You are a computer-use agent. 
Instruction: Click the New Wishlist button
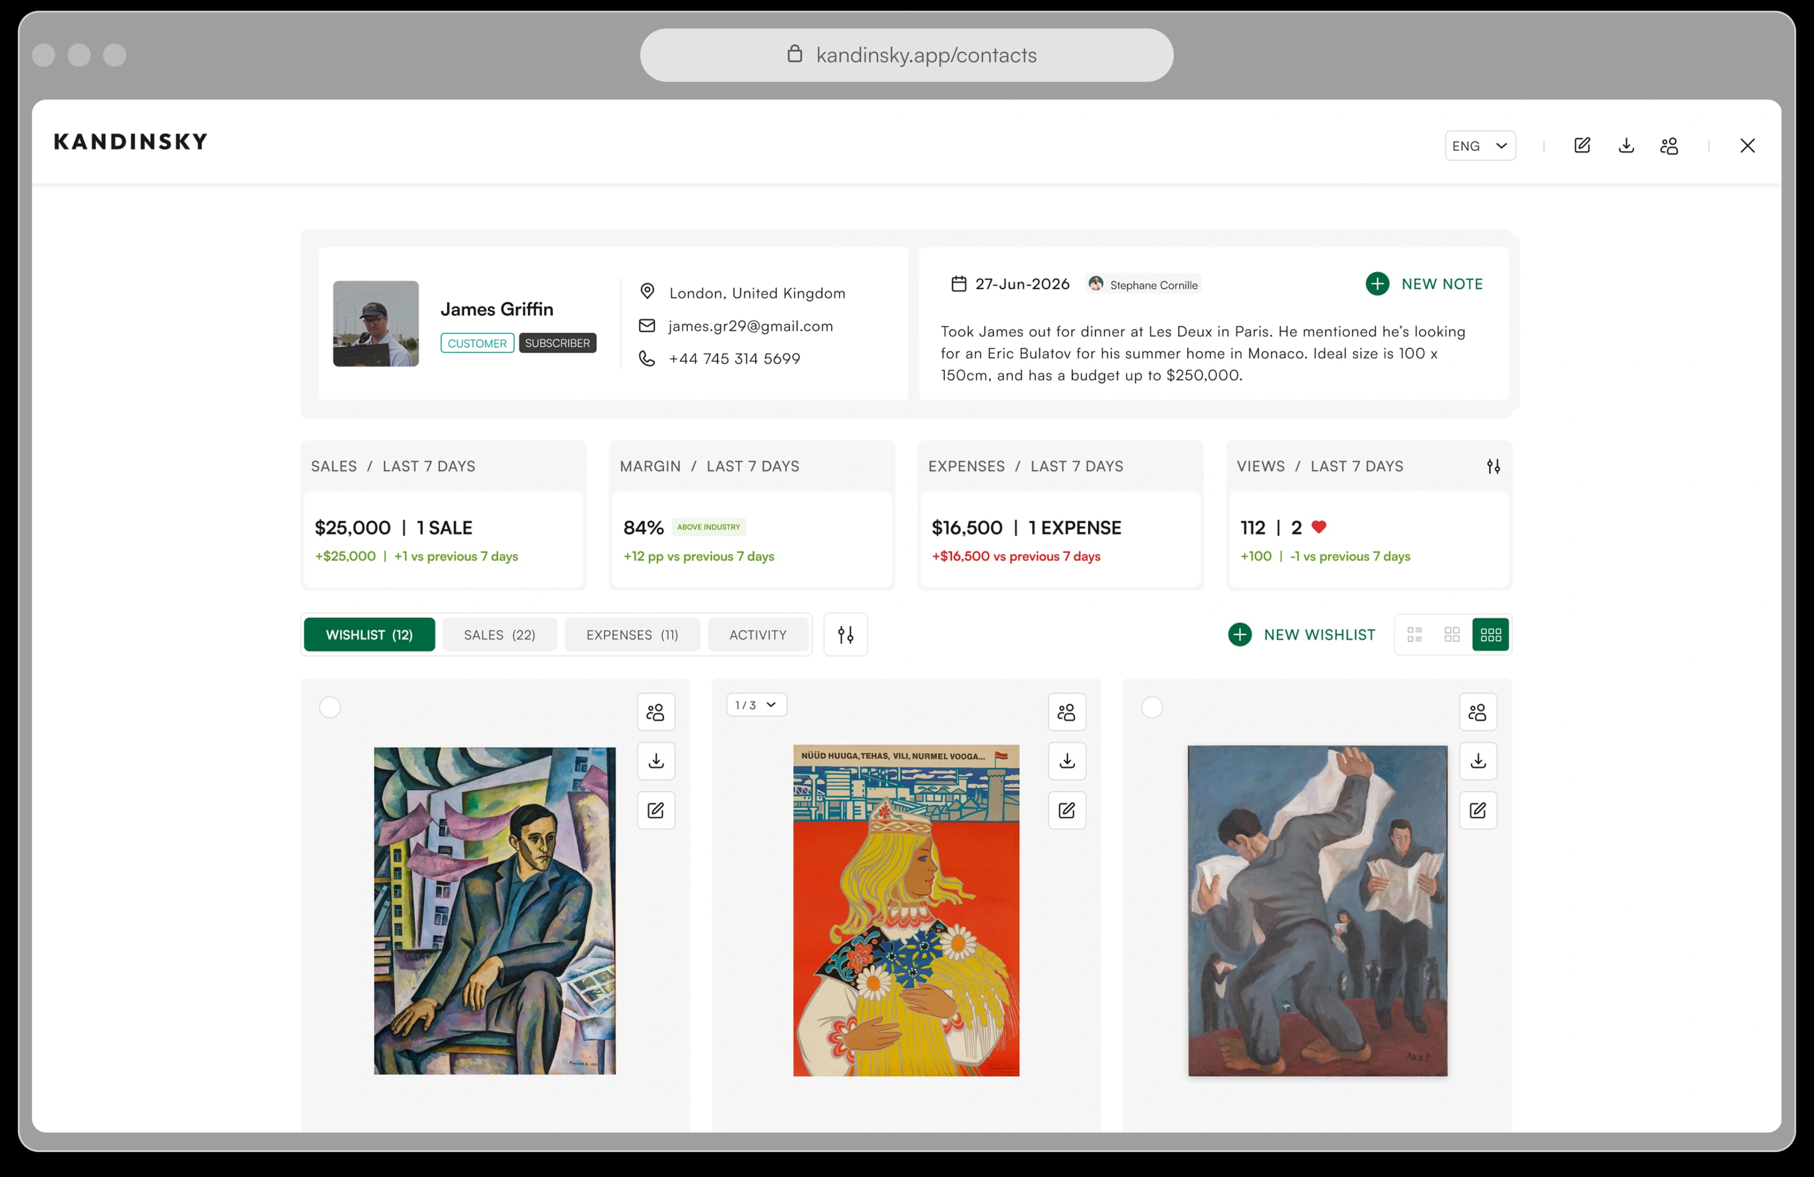[1301, 634]
